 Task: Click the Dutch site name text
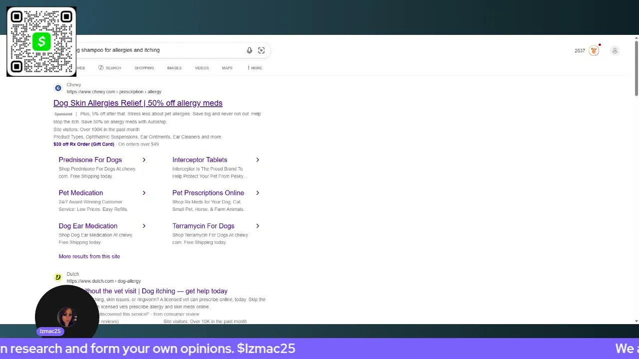[73, 274]
